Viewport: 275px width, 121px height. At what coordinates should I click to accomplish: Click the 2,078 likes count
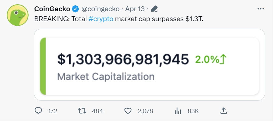tap(145, 111)
